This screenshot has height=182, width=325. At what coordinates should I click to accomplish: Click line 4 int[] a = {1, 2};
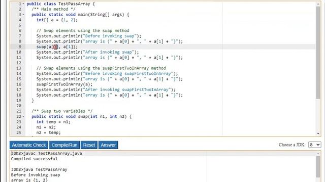57,20
